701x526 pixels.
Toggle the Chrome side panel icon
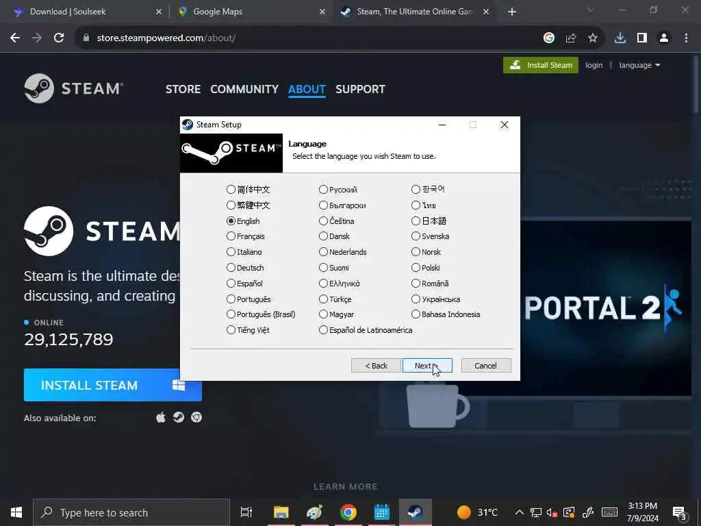[x=642, y=38]
